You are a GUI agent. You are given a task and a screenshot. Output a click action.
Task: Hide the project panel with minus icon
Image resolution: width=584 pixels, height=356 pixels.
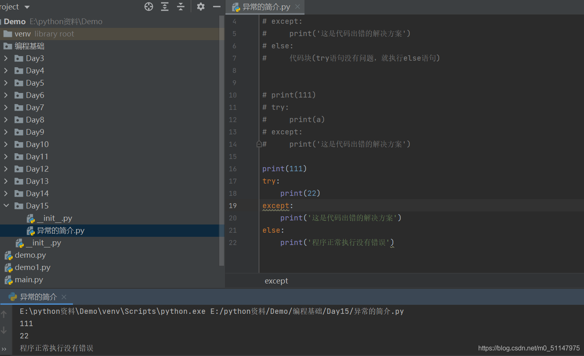point(217,7)
